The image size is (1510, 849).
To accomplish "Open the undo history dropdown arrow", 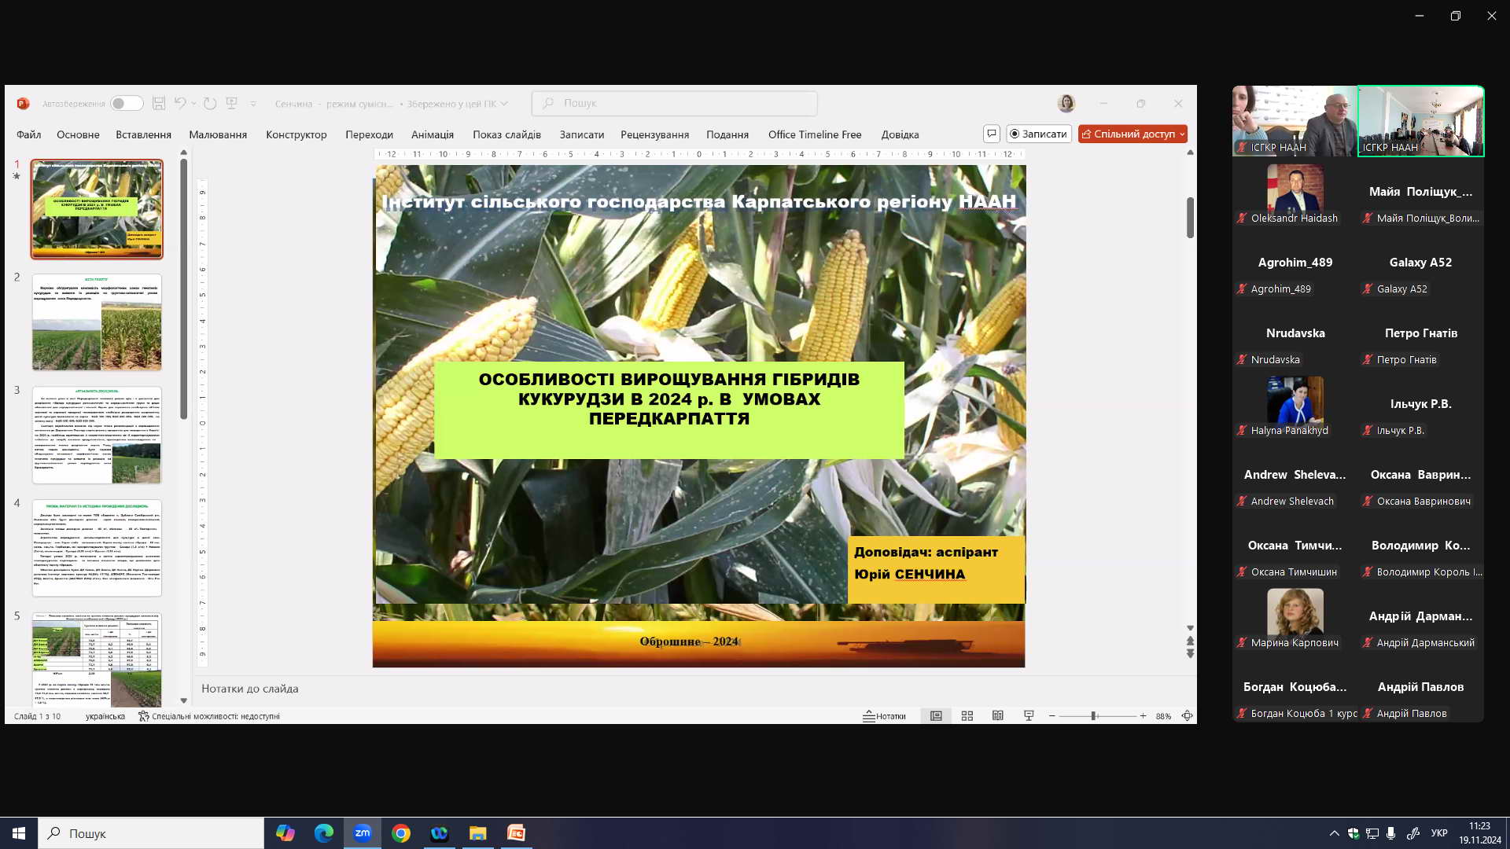I will point(193,104).
